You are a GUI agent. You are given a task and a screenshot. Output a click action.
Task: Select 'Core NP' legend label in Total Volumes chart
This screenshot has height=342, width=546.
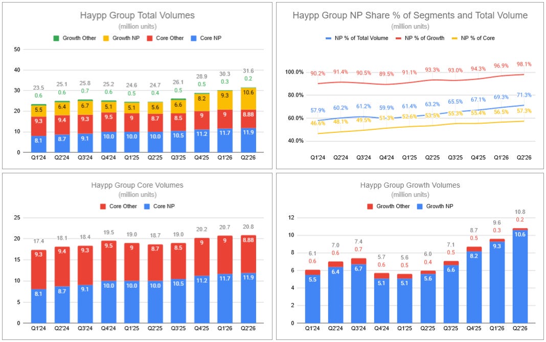(x=211, y=38)
